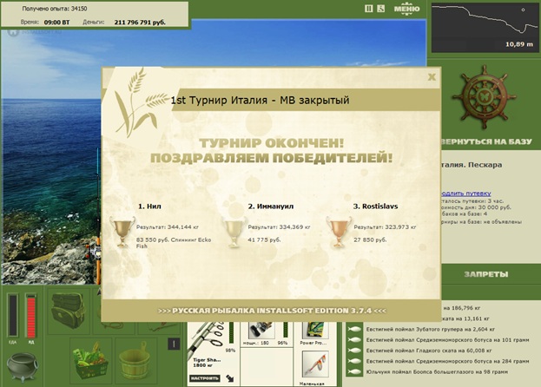The height and width of the screenshot is (387, 541).
Task: Click fish icon beside Зубатого групера entry
Action: [x=354, y=330]
